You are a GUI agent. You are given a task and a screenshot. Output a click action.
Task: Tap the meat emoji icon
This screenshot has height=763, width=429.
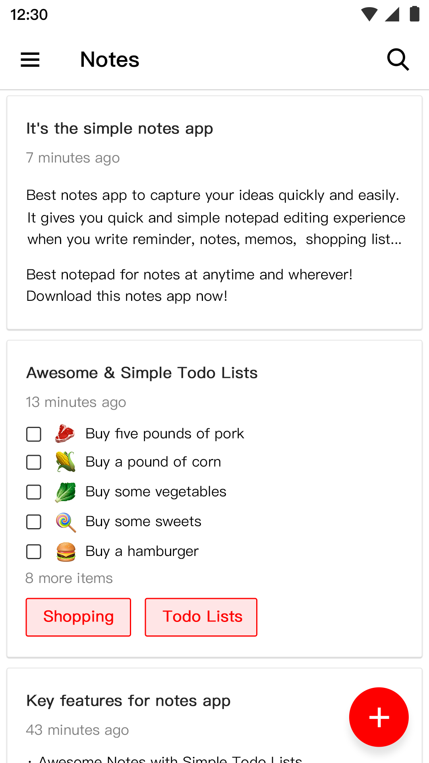pos(65,434)
